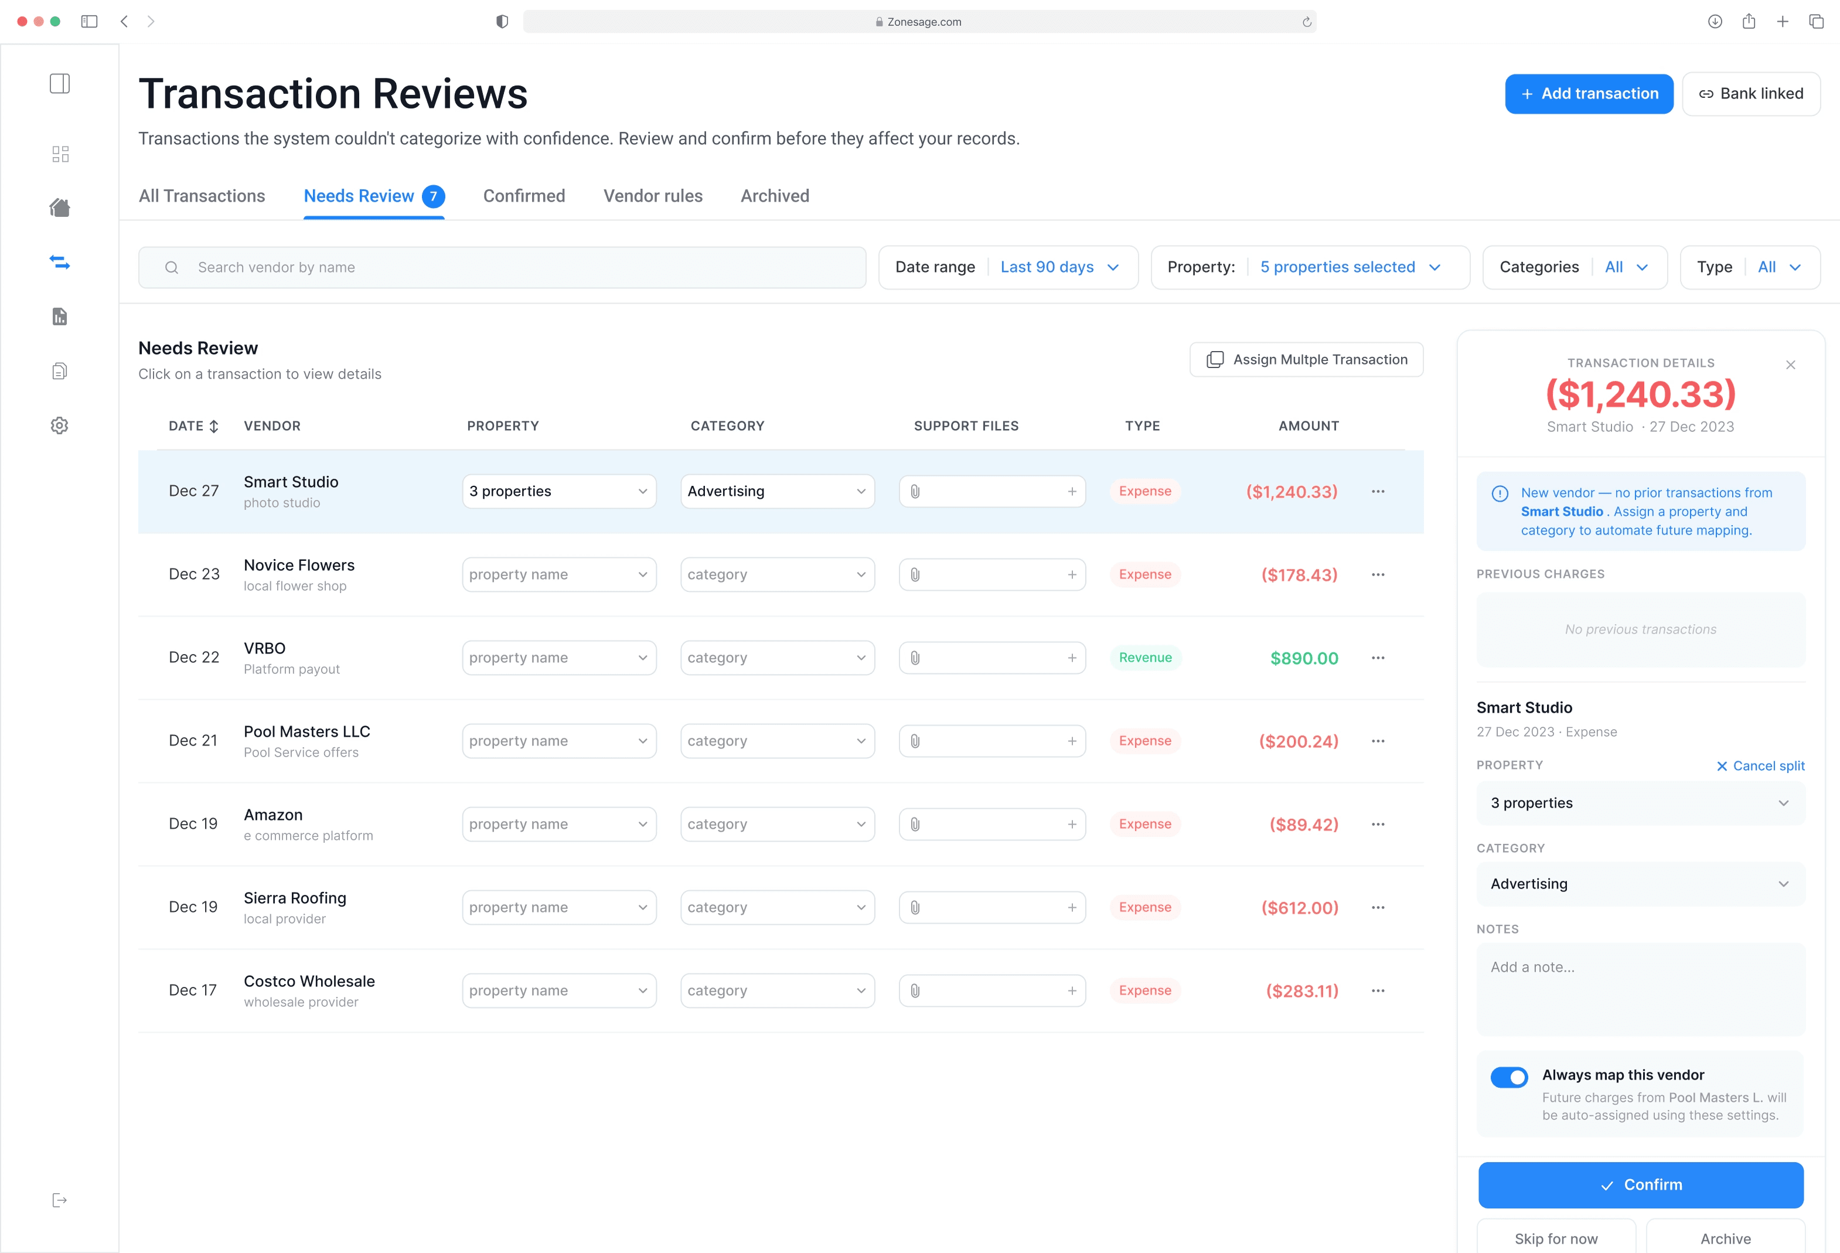
Task: Open Categories All filter dropdown
Action: point(1574,268)
